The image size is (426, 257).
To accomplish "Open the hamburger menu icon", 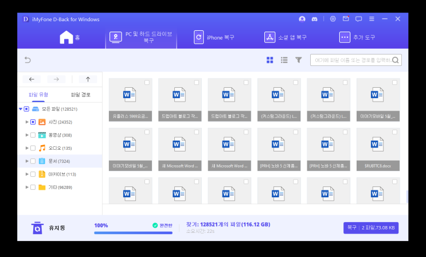I will 372,19.
